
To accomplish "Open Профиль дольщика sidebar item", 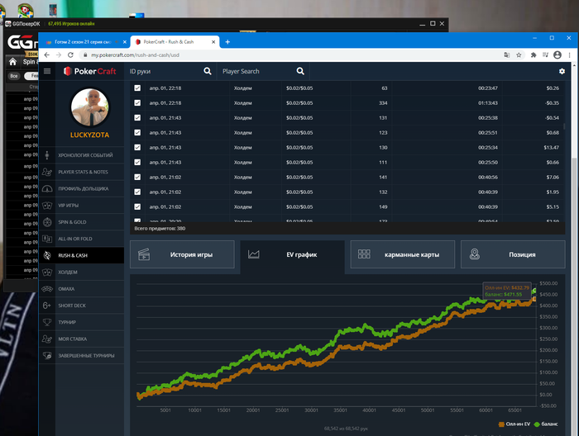I will click(81, 189).
